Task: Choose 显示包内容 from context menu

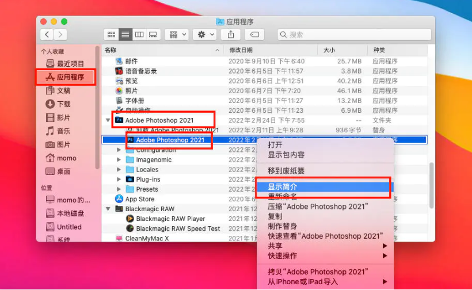Action: pos(286,155)
